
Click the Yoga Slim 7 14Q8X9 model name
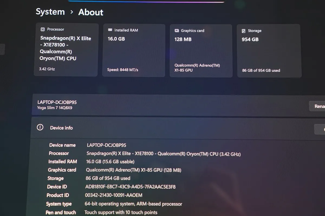tap(55, 108)
